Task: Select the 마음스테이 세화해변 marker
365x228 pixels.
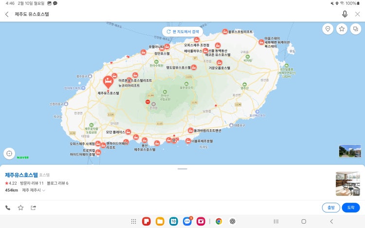Action: (x=261, y=42)
